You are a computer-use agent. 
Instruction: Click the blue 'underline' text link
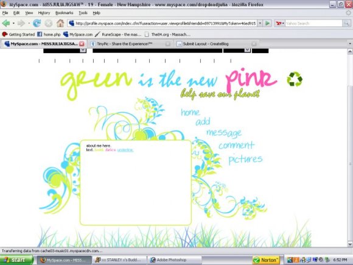point(125,150)
